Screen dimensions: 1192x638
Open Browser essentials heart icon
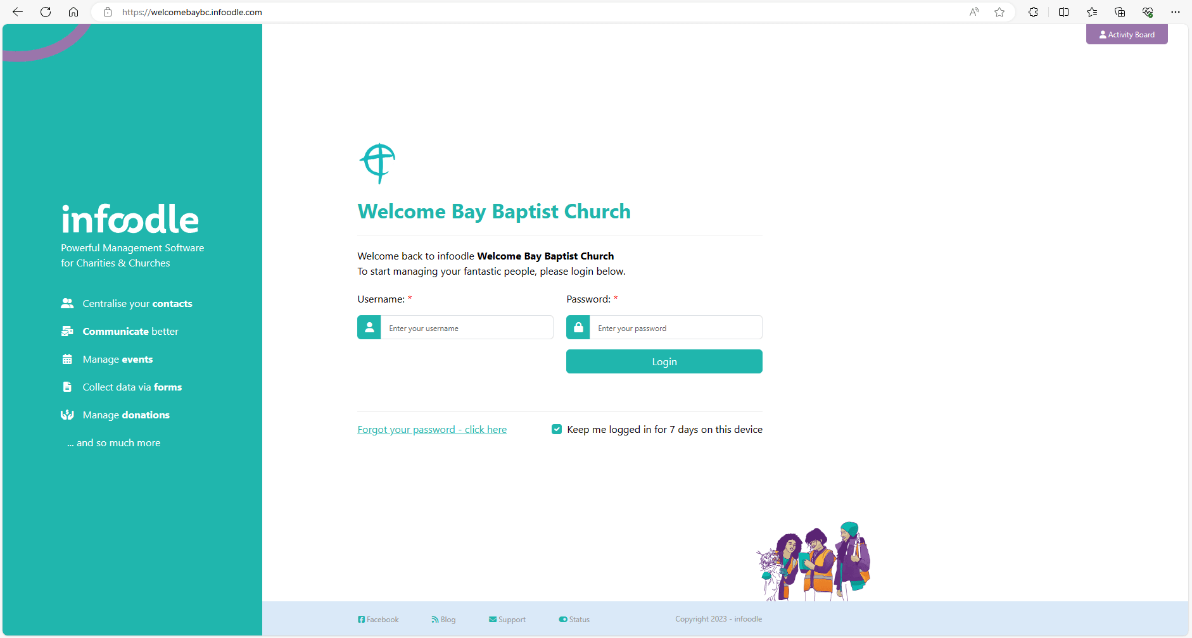[x=1148, y=12]
